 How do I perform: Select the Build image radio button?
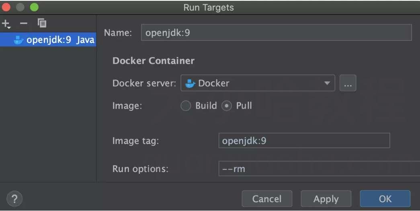[186, 106]
